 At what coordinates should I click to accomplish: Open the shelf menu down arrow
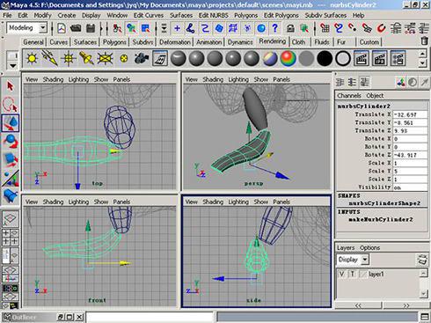tap(13, 66)
